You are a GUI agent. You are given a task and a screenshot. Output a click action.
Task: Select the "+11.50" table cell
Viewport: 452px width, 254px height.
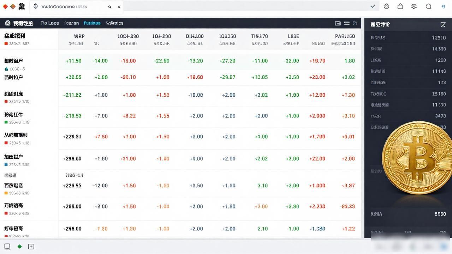[73, 61]
